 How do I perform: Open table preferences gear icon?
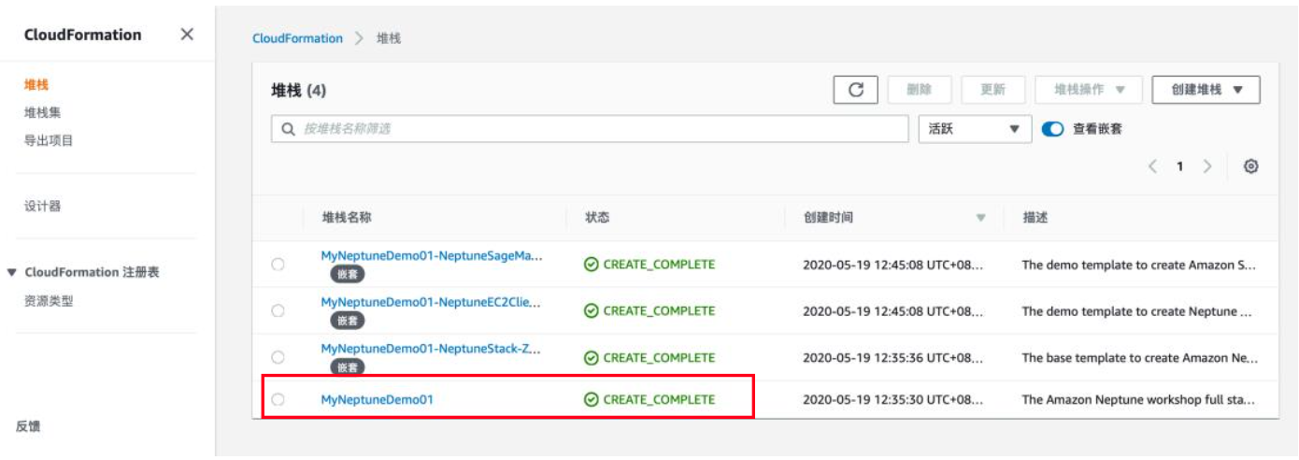(1250, 166)
